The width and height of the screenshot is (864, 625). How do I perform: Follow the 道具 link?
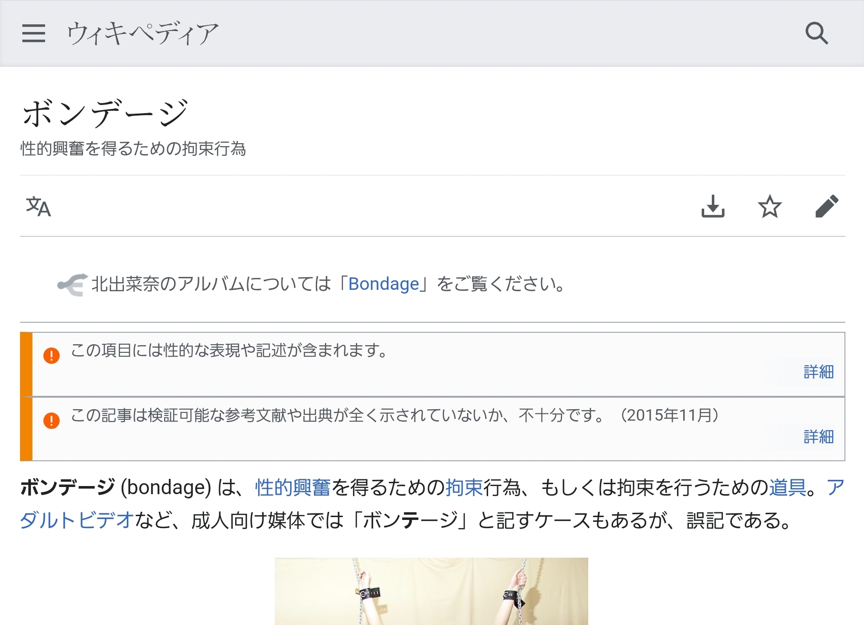click(x=787, y=487)
